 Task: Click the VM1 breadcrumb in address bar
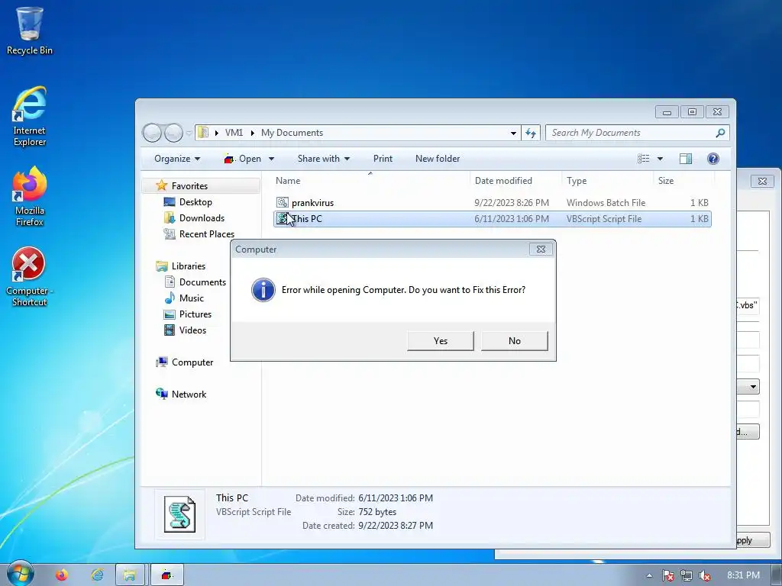(x=234, y=133)
